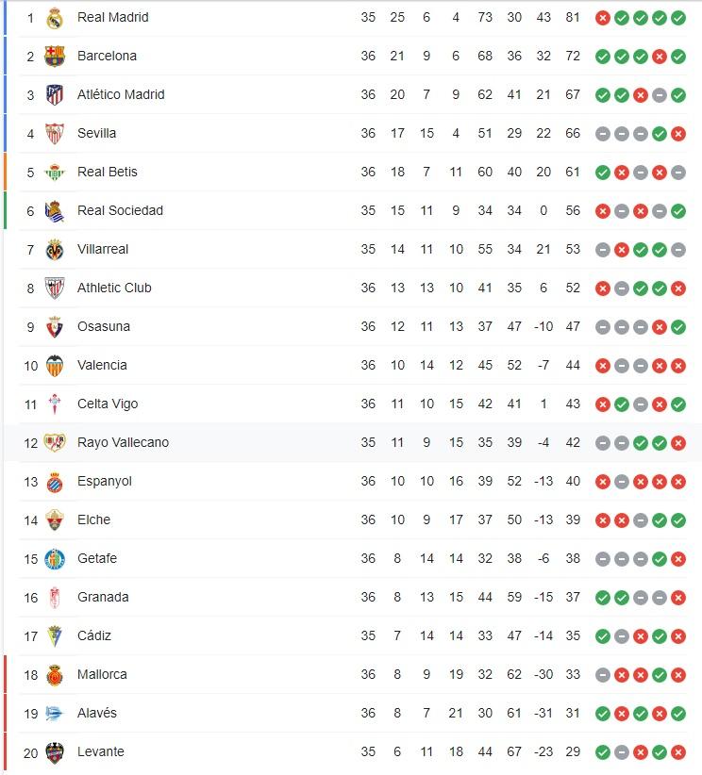702x775 pixels.
Task: Click the Rayo Vallecano team name
Action: coord(124,442)
